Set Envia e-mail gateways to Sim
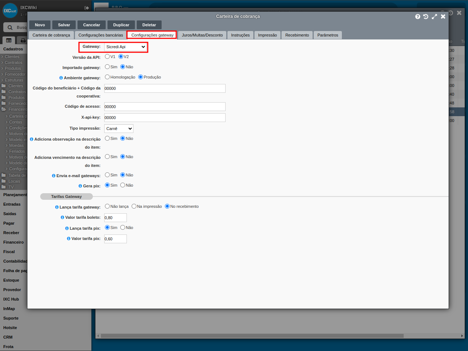The image size is (468, 351). pyautogui.click(x=107, y=175)
